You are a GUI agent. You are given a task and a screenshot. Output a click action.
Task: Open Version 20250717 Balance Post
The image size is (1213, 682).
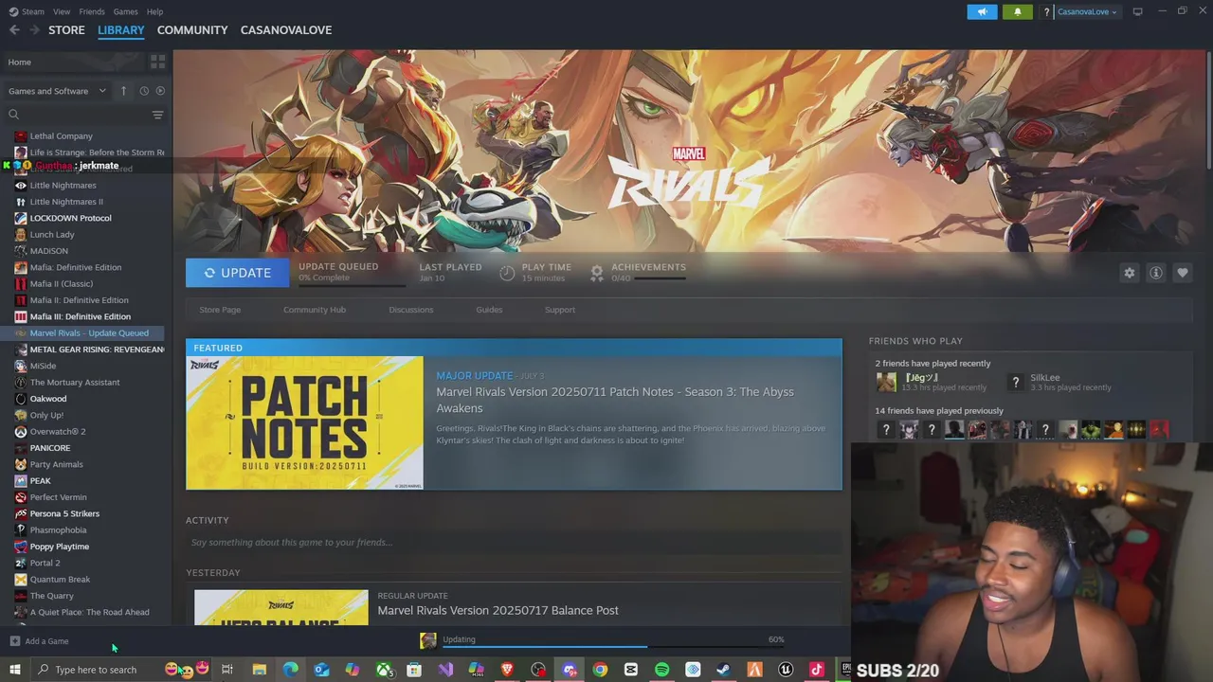pos(498,610)
